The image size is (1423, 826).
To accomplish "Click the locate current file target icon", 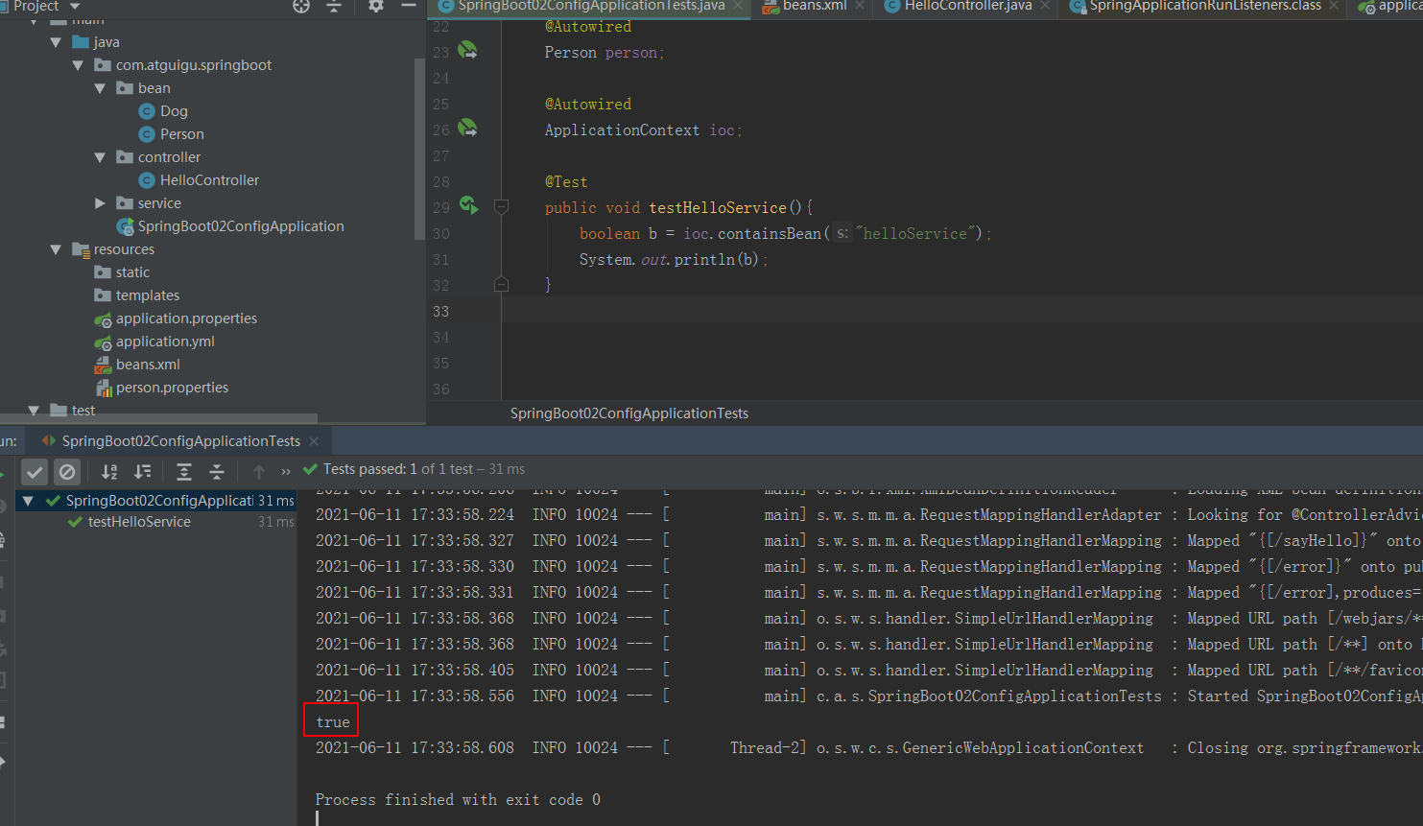I will [x=301, y=6].
